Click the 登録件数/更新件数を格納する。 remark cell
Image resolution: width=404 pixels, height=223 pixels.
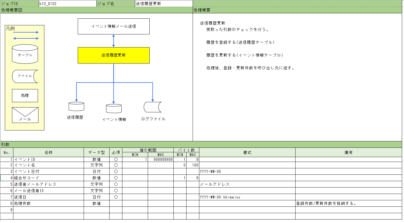(x=349, y=204)
